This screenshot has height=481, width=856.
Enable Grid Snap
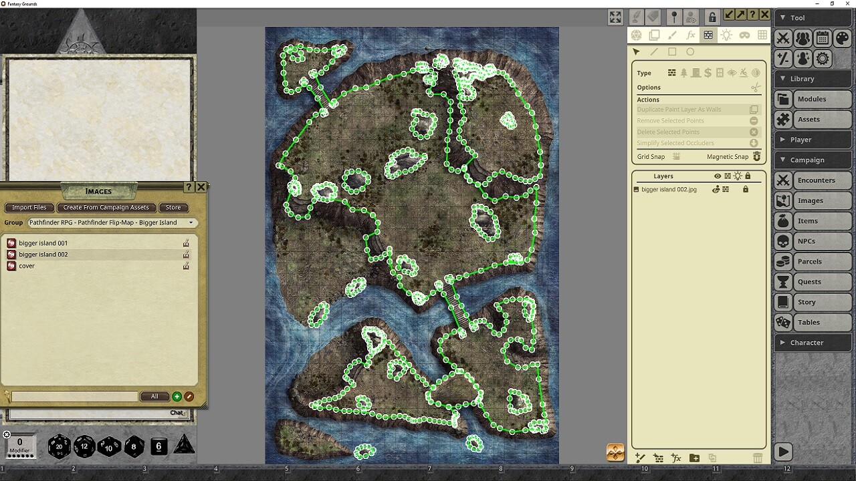677,156
